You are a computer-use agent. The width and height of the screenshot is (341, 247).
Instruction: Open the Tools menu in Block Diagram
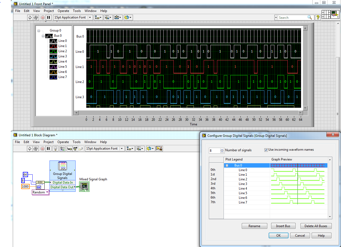click(76, 142)
